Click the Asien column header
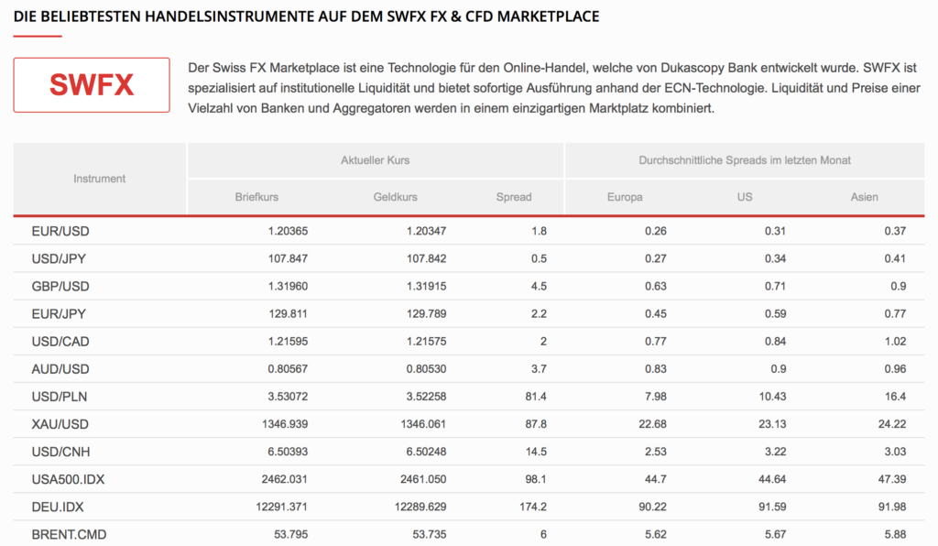Screen dimensions: 938x546 (865, 197)
